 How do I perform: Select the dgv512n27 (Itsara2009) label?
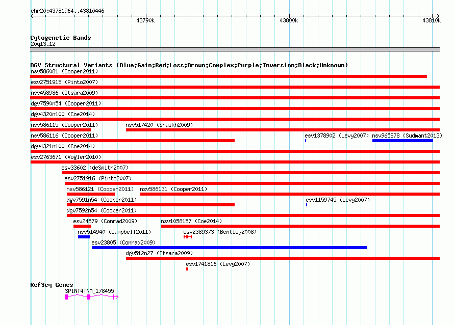(x=159, y=253)
